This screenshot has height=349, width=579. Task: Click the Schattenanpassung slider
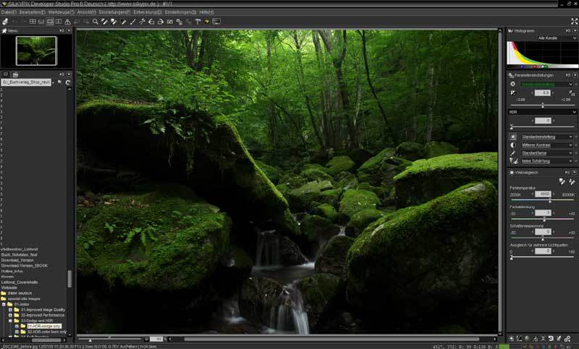[x=542, y=238]
